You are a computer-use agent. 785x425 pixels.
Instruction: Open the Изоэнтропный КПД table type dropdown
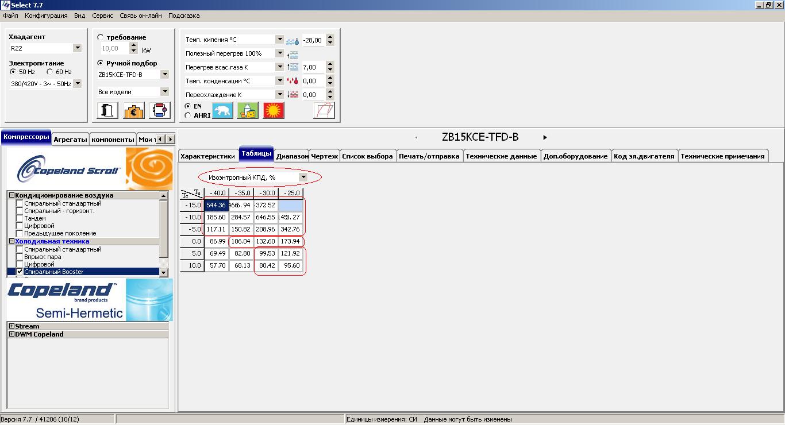[303, 177]
